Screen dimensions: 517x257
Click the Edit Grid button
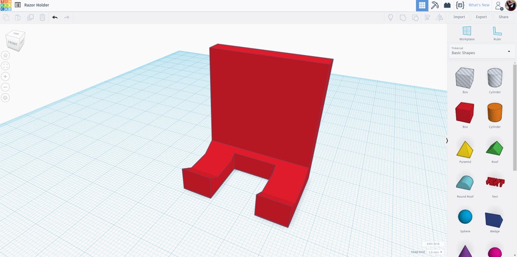[433, 244]
